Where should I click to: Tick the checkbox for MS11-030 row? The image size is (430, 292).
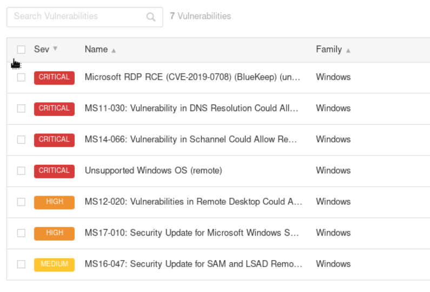click(21, 108)
